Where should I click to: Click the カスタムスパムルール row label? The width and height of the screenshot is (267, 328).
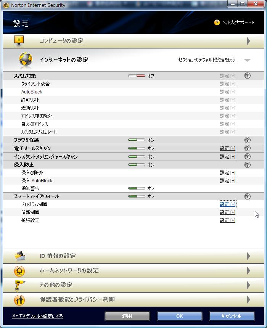(39, 132)
